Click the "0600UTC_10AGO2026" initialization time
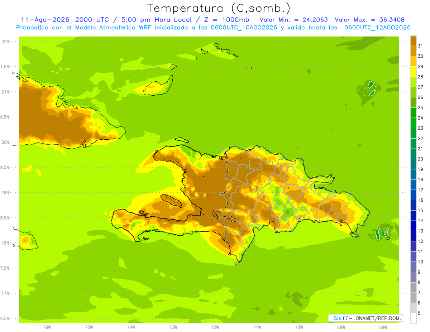The width and height of the screenshot is (430, 332). (244, 27)
